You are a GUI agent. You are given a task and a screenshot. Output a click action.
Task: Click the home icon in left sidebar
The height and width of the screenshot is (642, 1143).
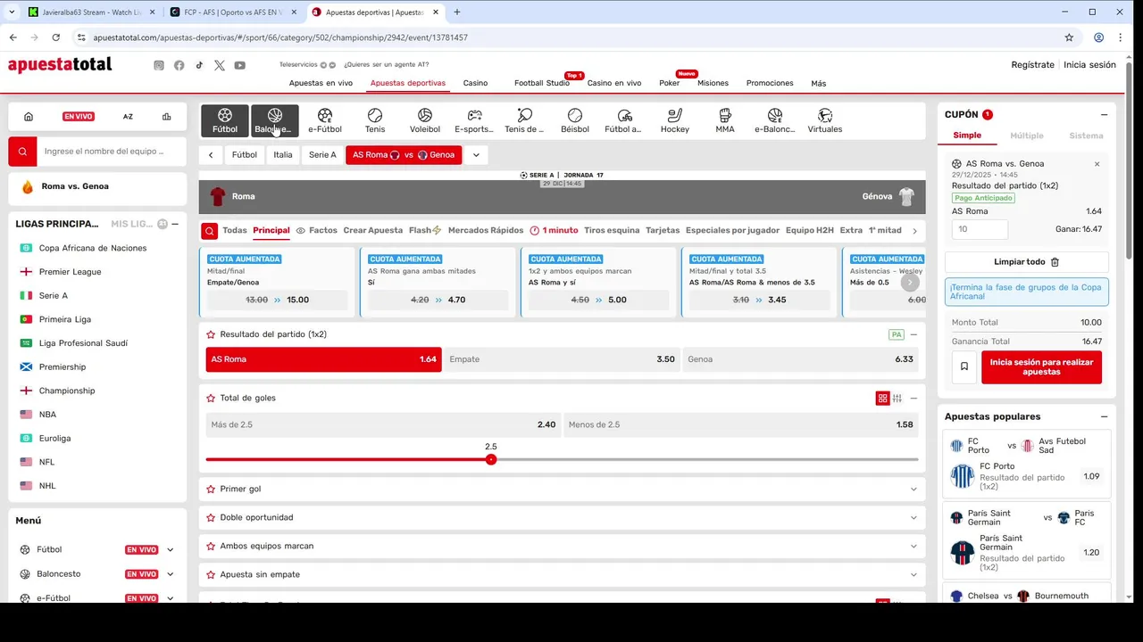click(29, 117)
